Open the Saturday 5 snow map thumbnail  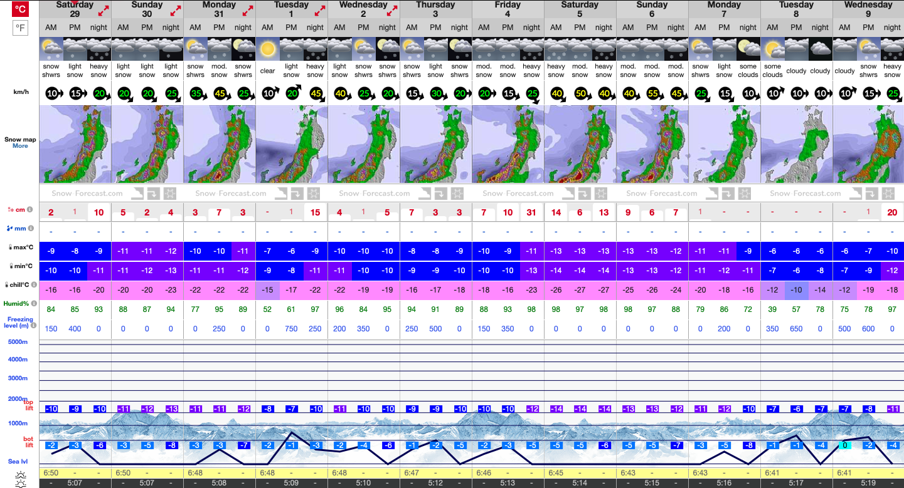[580, 144]
